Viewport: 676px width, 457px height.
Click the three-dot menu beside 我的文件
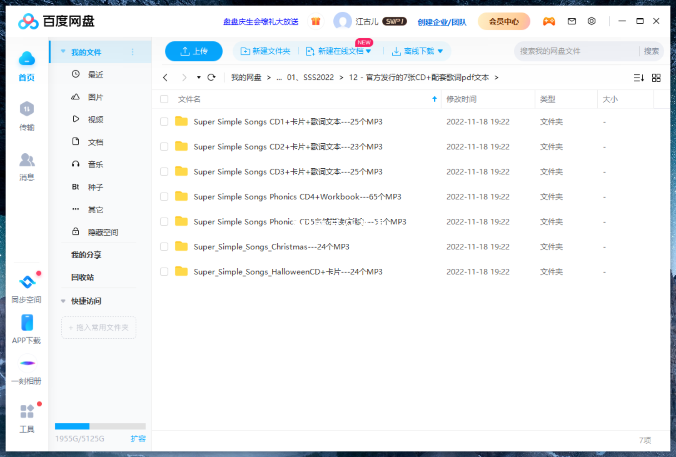point(133,52)
